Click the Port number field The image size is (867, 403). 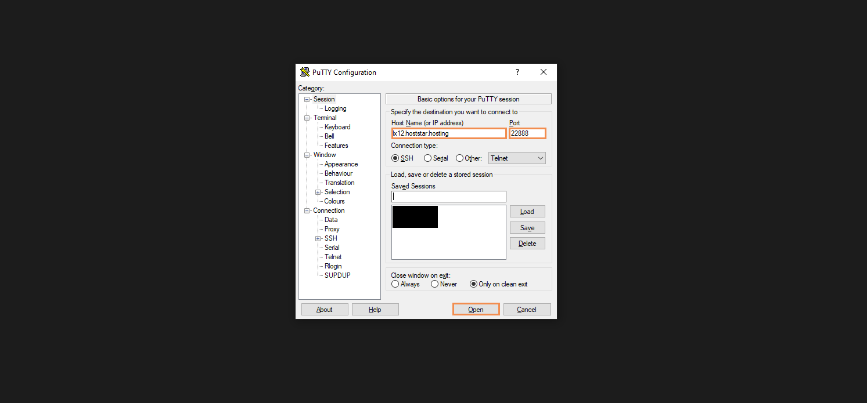coord(528,133)
